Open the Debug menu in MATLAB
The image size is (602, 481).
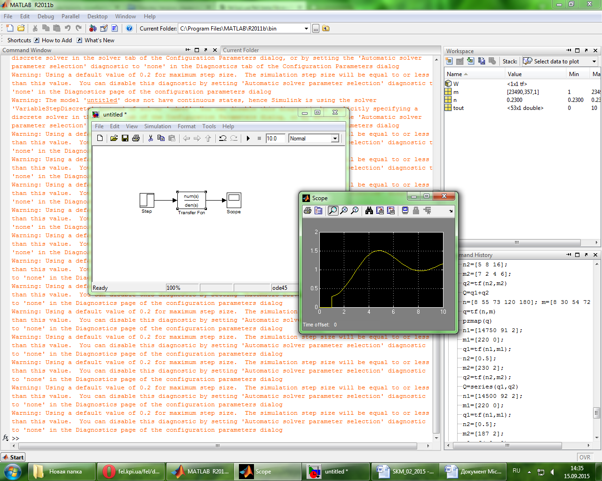point(46,16)
